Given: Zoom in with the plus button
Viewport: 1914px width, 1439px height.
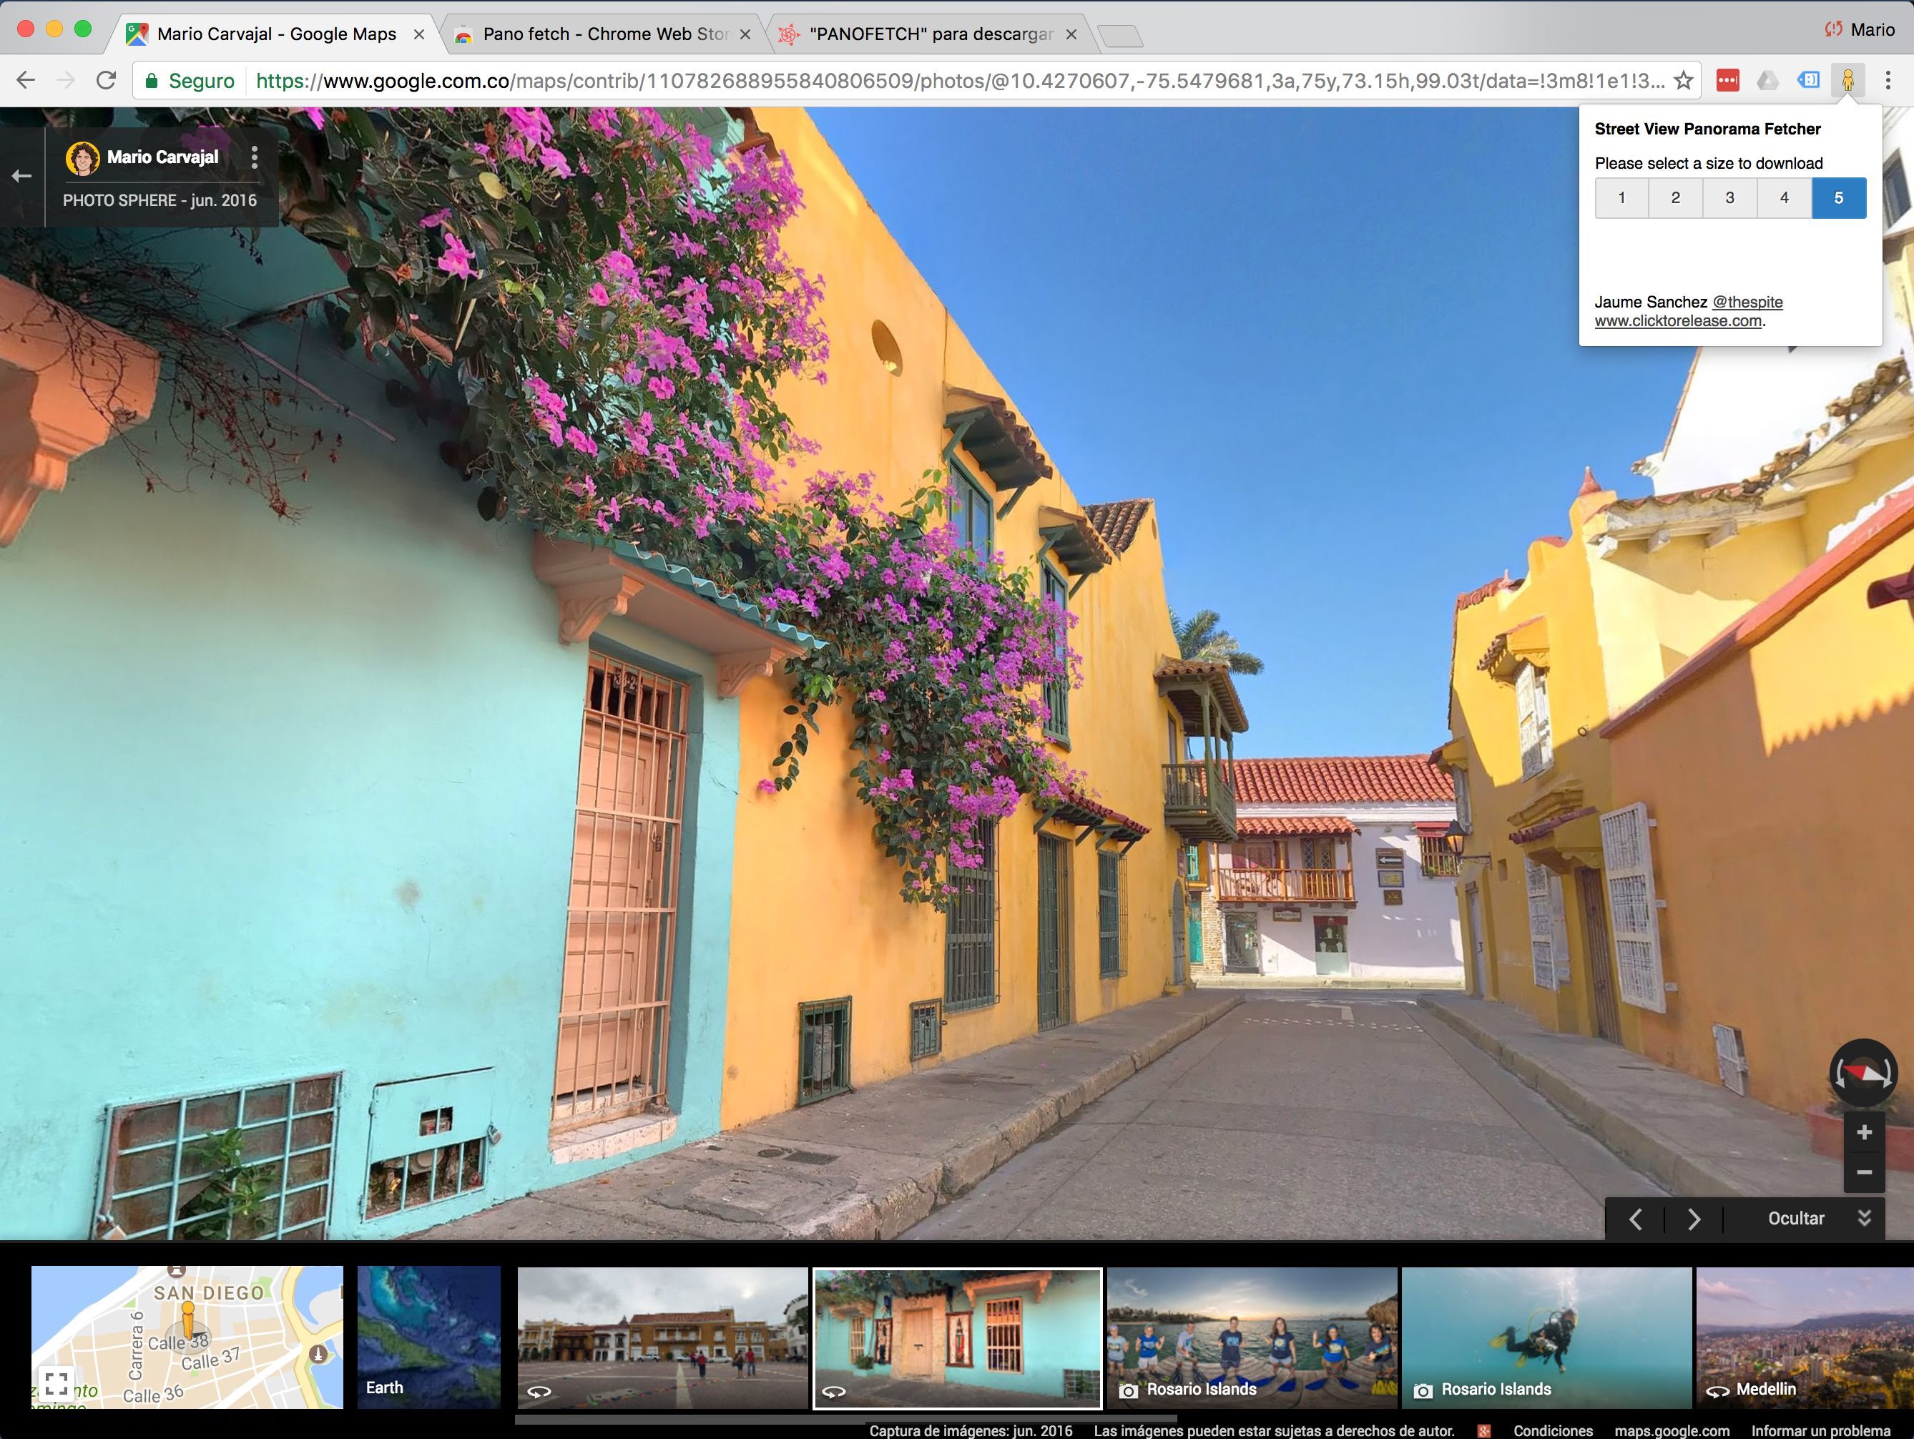Looking at the screenshot, I should [x=1864, y=1133].
